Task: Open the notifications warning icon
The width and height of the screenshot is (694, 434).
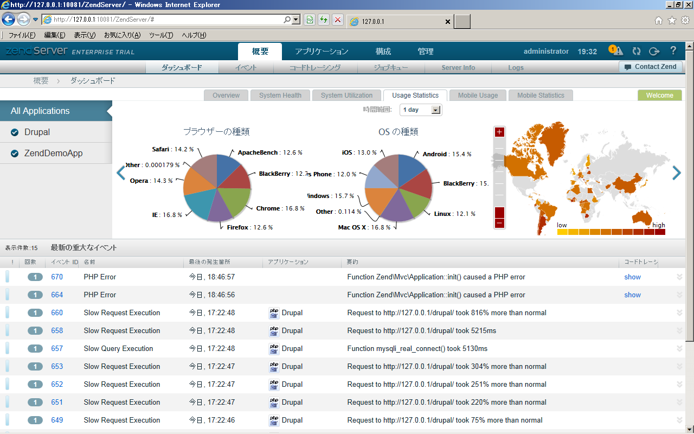Action: pyautogui.click(x=617, y=51)
